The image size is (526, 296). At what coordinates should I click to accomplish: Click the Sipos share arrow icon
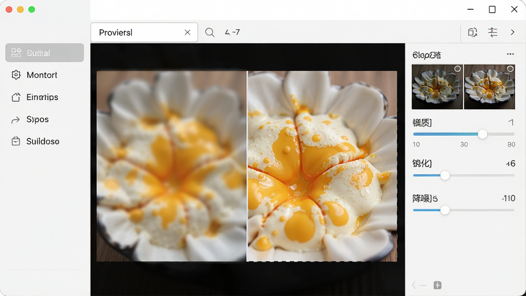[15, 120]
